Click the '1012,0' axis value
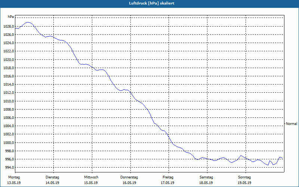Image resolution: width=299 pixels, height=187 pixels. [x=9, y=93]
